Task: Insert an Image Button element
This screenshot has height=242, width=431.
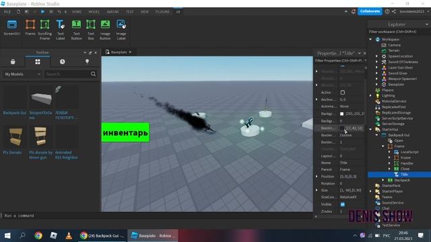Action: (x=105, y=30)
